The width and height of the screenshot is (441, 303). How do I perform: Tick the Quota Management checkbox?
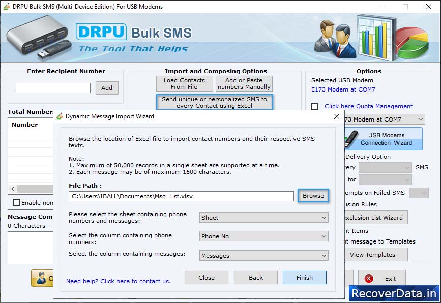(315, 106)
